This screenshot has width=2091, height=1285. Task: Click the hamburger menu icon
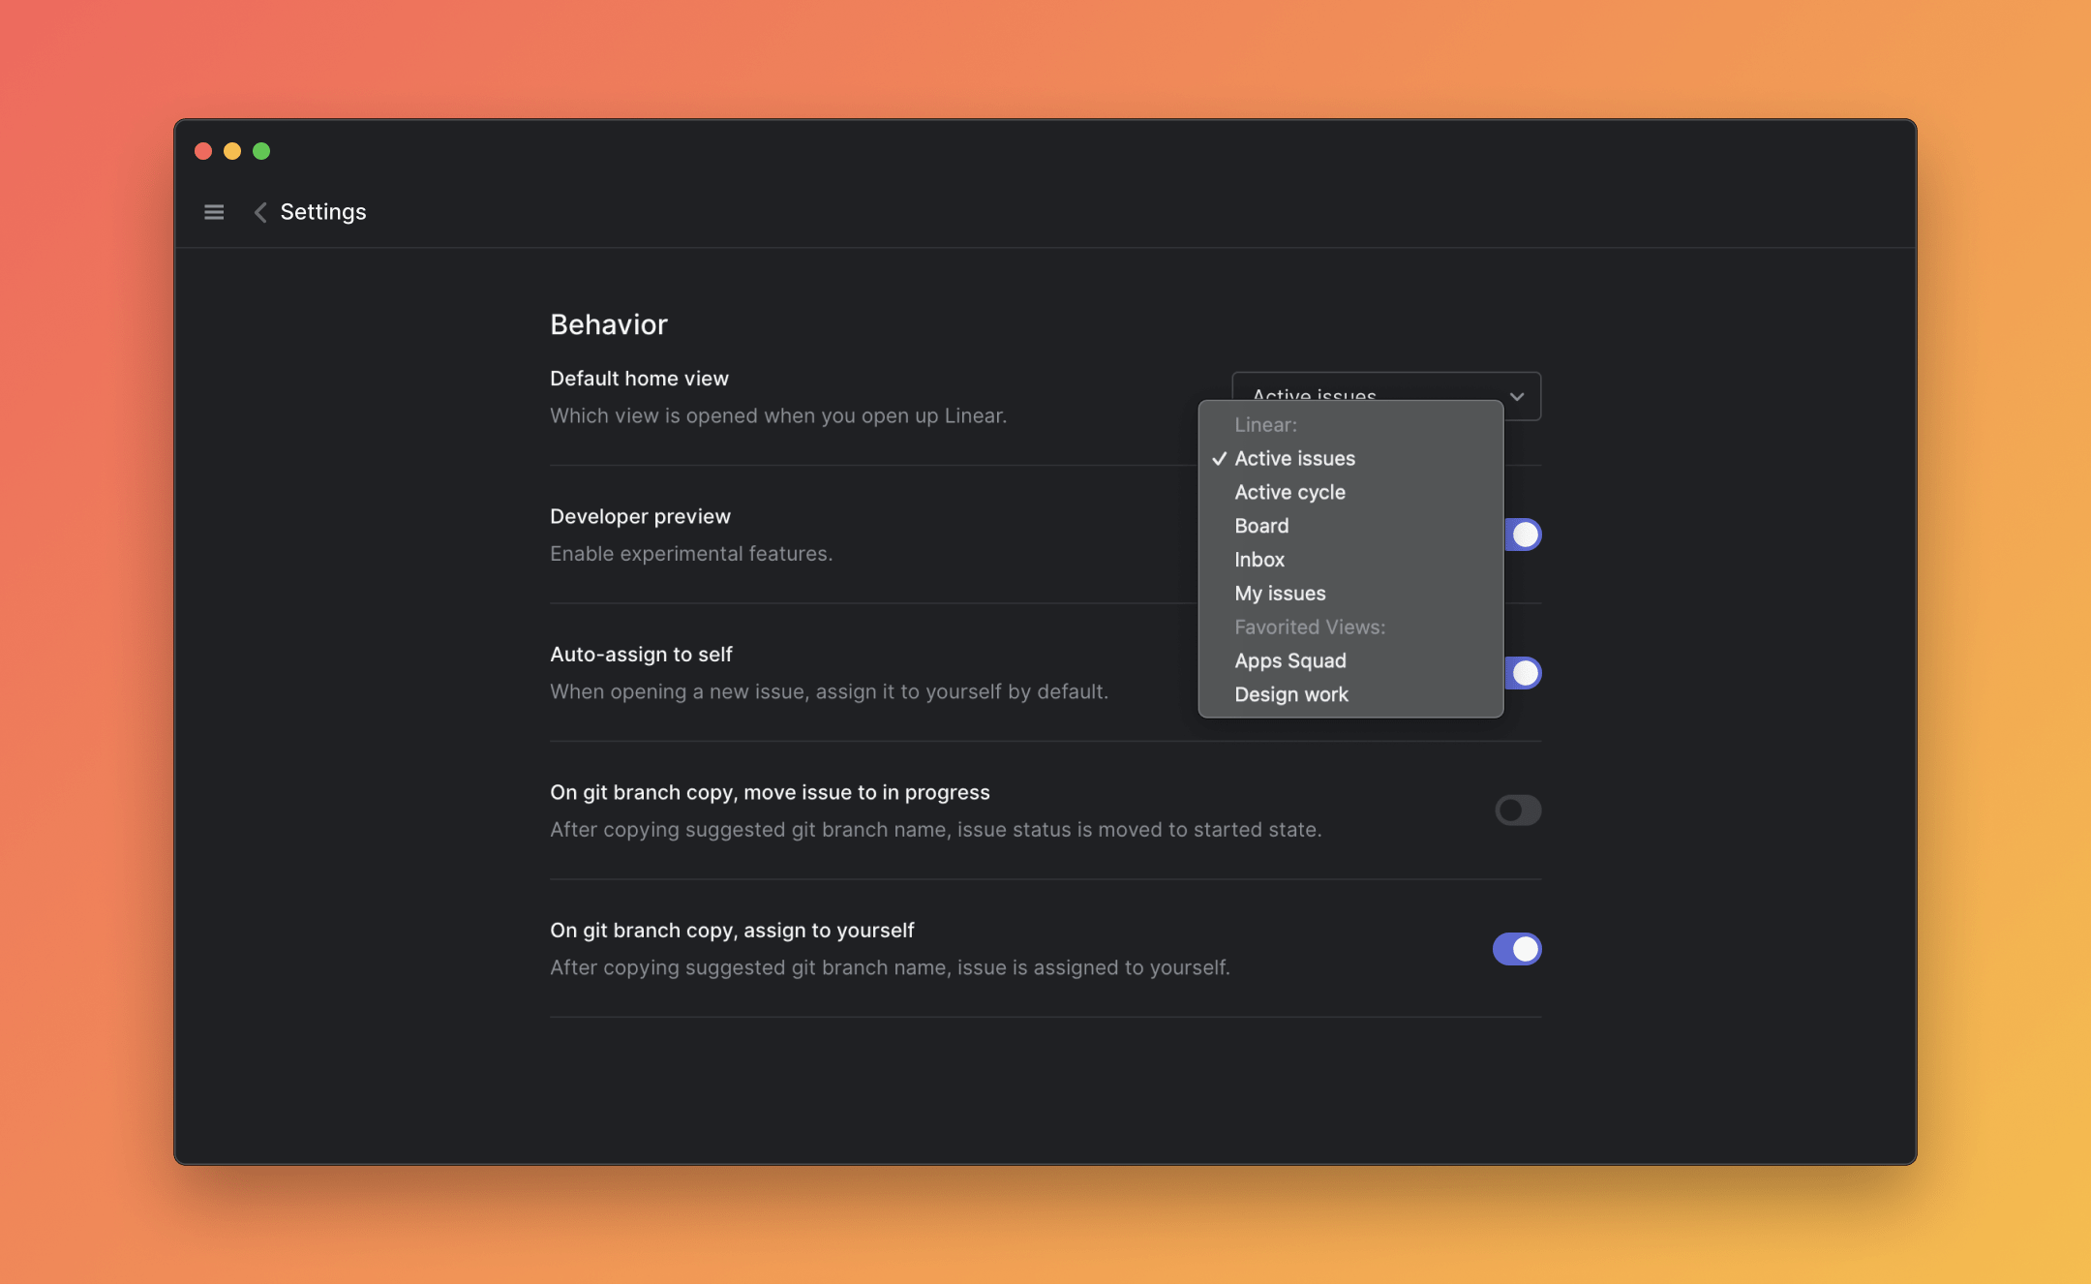pos(214,211)
